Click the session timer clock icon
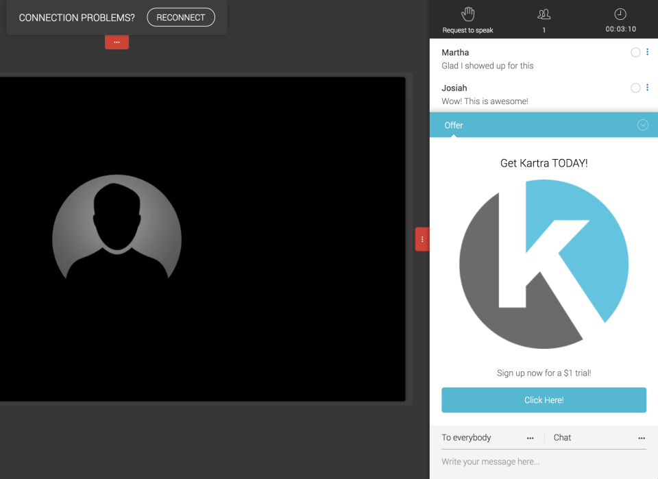Viewport: 658px width, 479px height. 620,14
